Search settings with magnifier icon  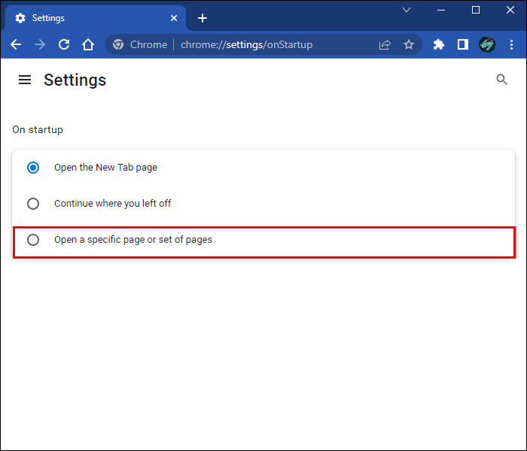pyautogui.click(x=502, y=80)
